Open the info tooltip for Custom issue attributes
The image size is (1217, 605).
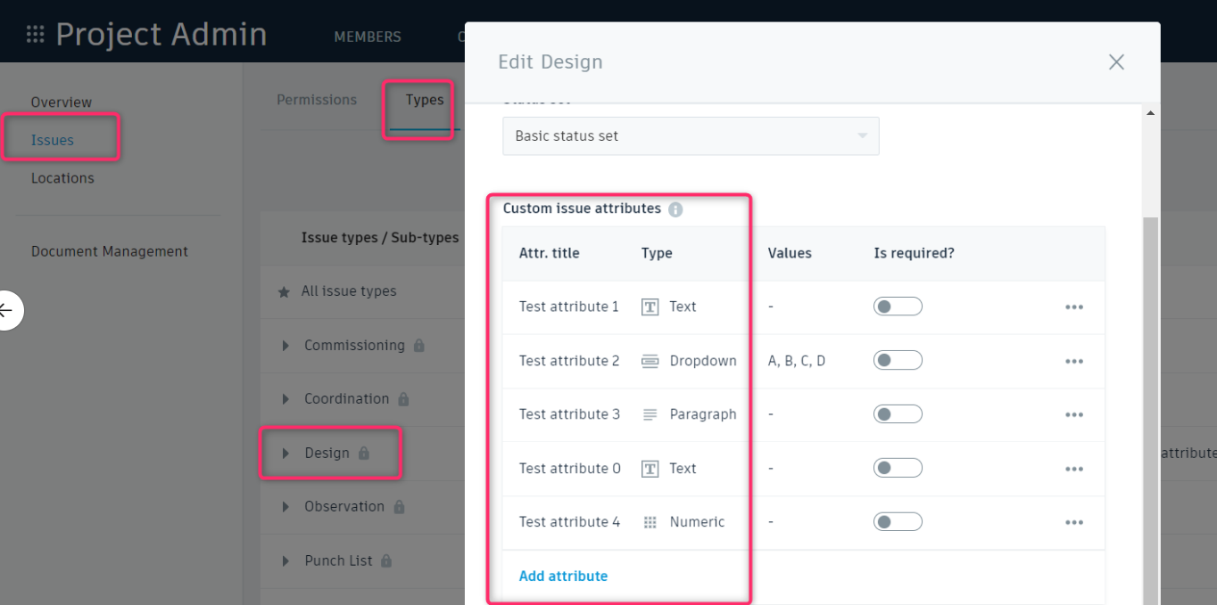(x=675, y=208)
